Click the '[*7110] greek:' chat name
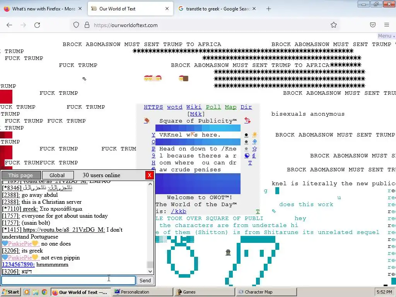The image size is (396, 297). point(20,209)
